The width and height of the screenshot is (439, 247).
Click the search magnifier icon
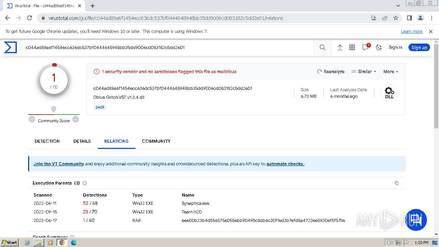(322, 47)
